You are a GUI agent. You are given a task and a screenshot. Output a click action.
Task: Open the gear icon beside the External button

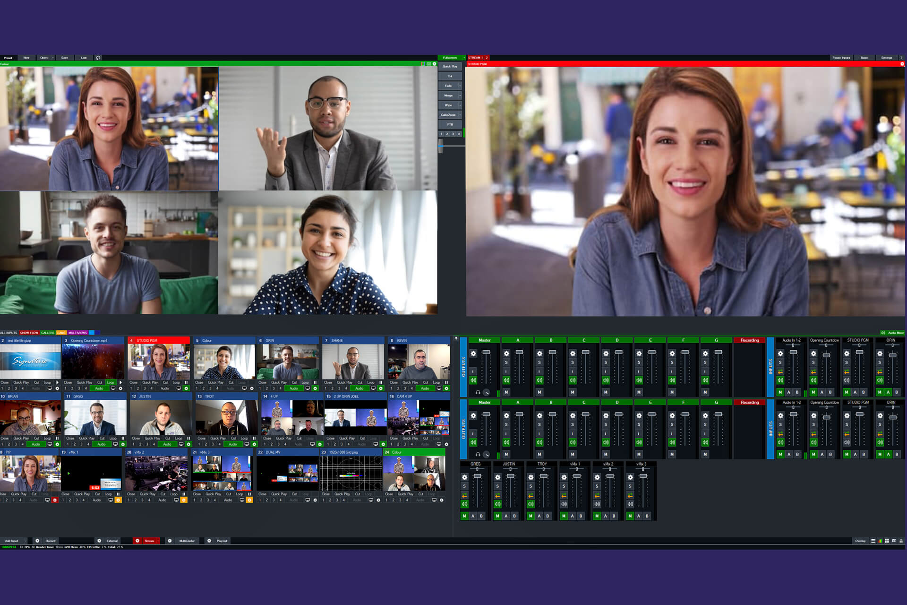(x=99, y=541)
